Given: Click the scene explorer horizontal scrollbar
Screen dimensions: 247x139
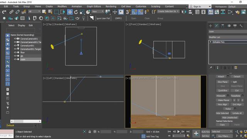Looking at the screenshot, I should [26, 121].
